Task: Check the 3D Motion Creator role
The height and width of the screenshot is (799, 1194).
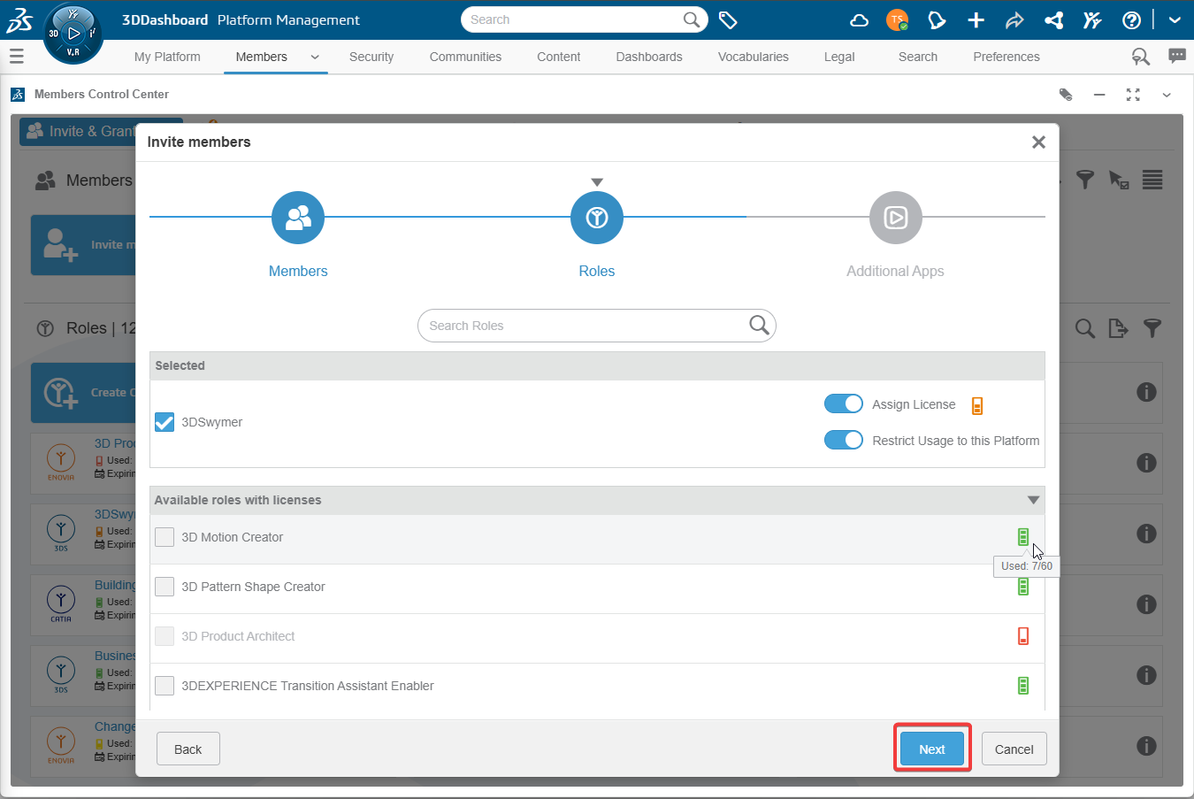Action: tap(165, 537)
